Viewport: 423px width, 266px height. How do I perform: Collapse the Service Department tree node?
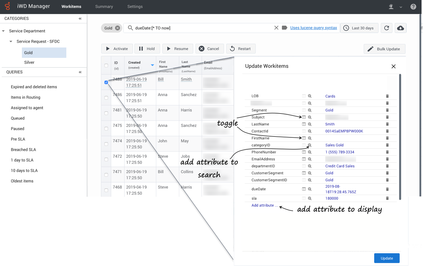pos(3,31)
